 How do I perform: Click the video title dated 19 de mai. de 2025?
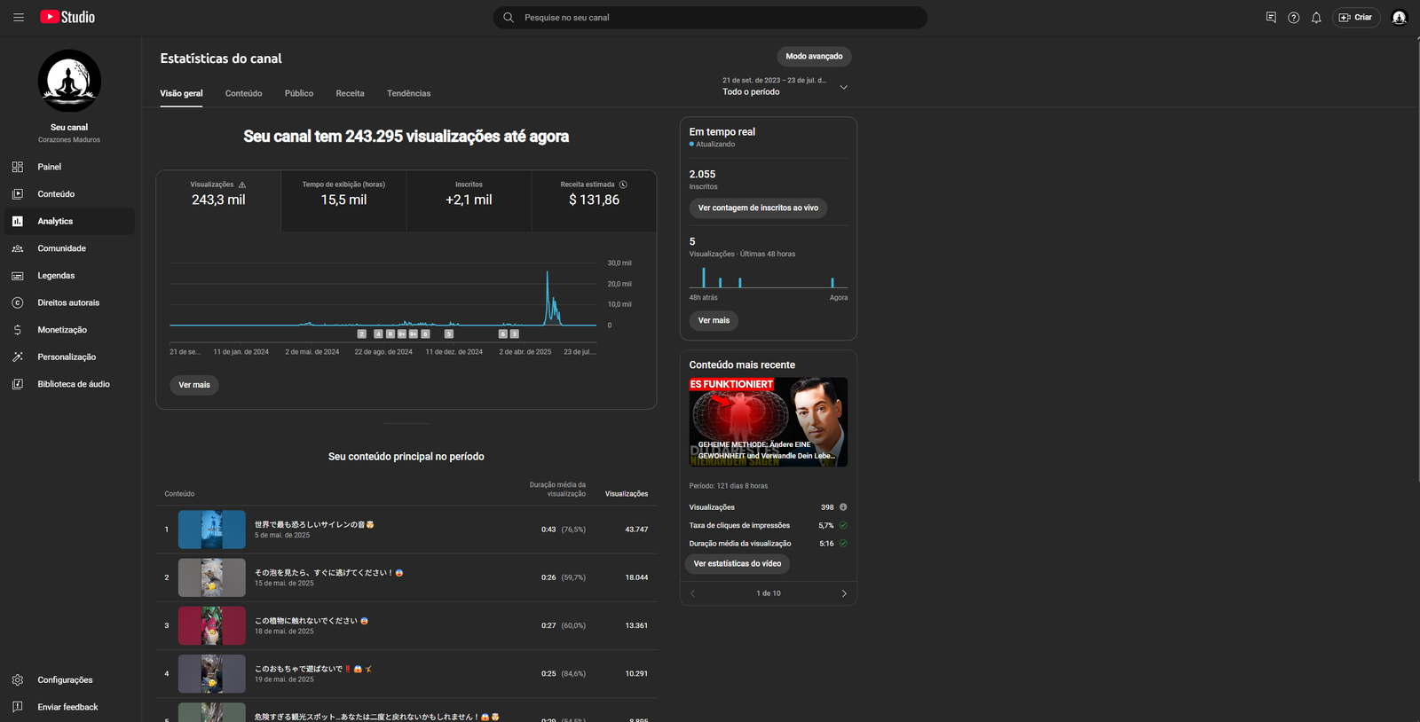tap(313, 669)
